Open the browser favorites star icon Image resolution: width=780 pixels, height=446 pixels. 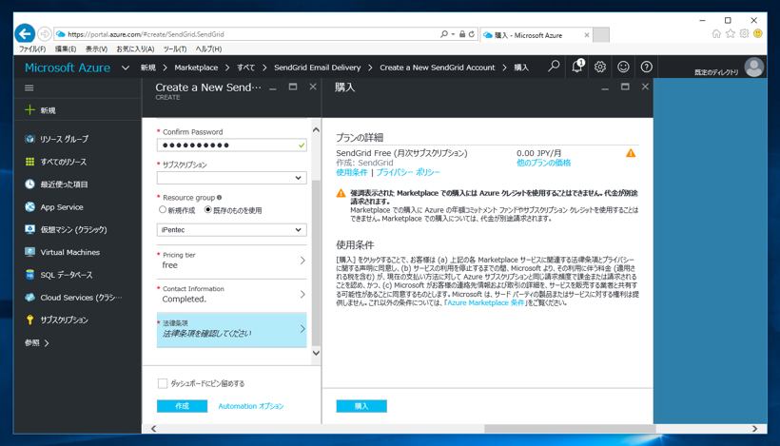coord(731,34)
